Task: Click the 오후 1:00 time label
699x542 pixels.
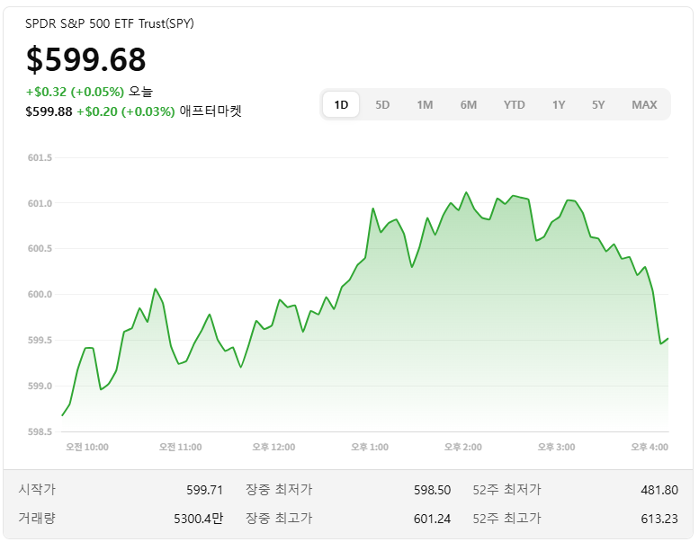Action: pos(370,447)
